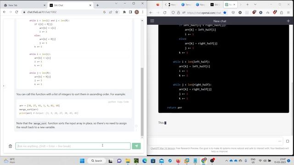Image resolution: width=294 pixels, height=165 pixels.
Task: Click Google icon in Chrome address bar
Action: (x=104, y=12)
